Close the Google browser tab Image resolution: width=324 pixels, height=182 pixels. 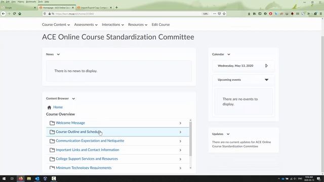[x=35, y=8]
